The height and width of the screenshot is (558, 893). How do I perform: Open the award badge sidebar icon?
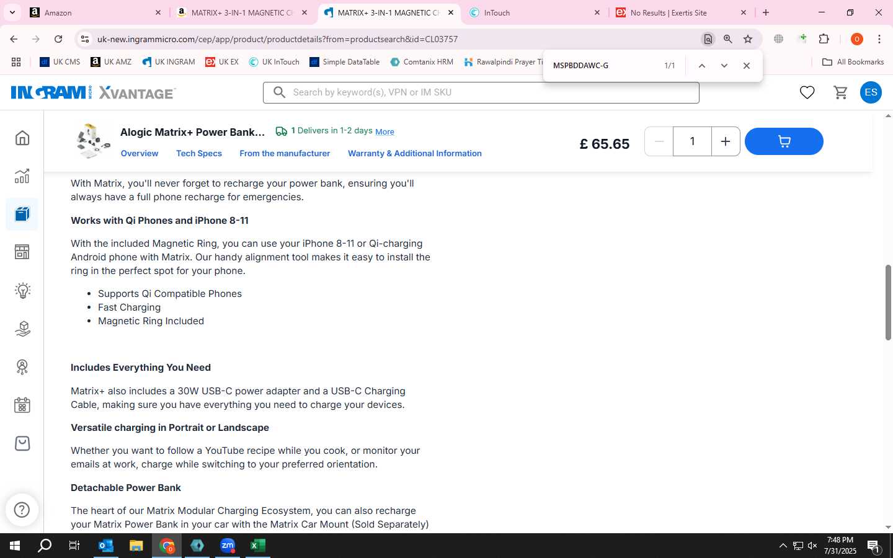point(22,367)
